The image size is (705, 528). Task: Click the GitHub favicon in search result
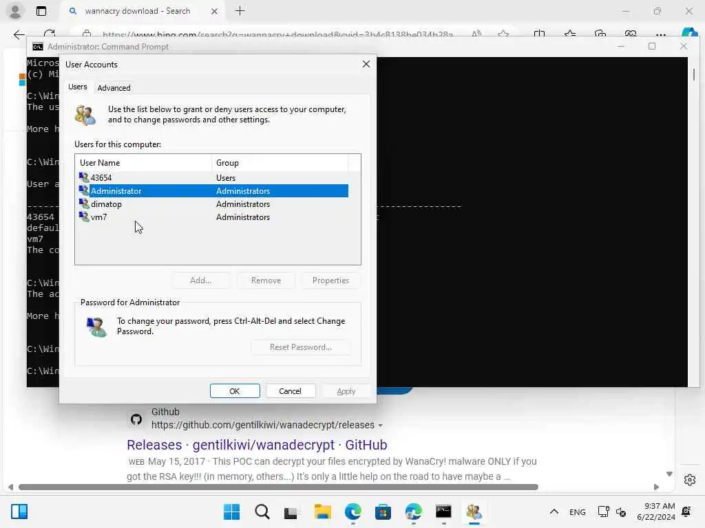coord(136,419)
